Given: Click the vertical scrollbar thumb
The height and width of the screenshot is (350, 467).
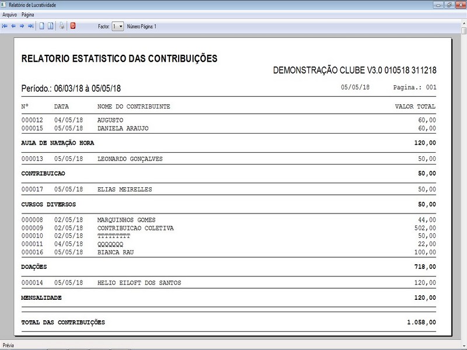Looking at the screenshot, I should point(464,31).
